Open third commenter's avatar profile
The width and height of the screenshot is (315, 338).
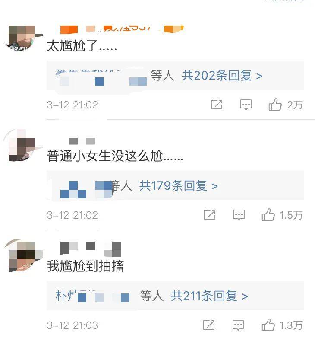[x=24, y=255]
